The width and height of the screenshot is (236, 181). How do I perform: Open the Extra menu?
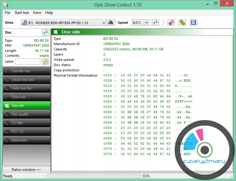point(37,13)
